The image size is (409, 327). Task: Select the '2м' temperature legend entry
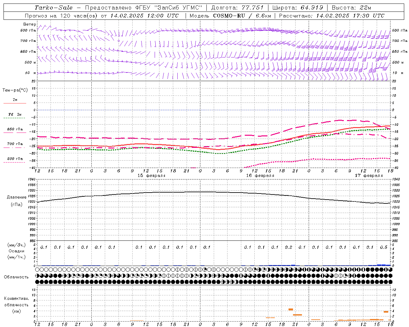coord(15,100)
